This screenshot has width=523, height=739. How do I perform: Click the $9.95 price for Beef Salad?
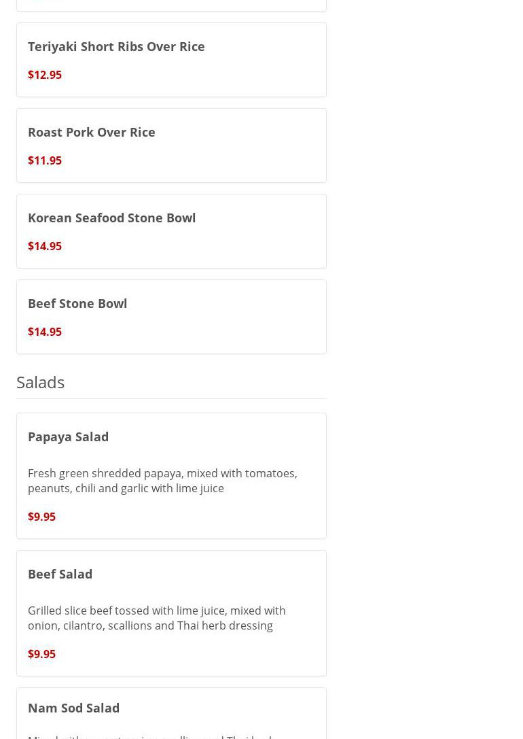click(42, 654)
